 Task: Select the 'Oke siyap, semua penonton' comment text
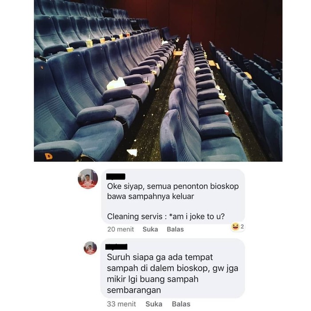click(x=173, y=191)
